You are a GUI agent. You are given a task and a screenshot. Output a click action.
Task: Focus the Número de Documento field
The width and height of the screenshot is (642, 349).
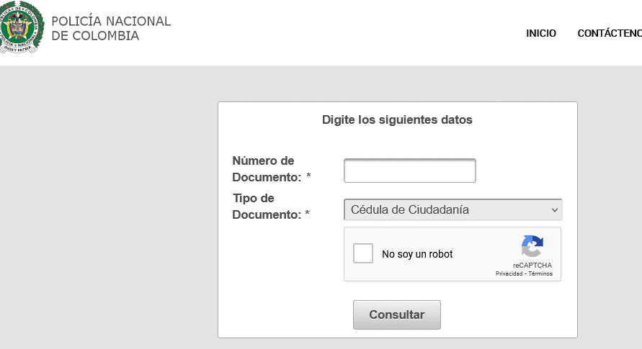[x=410, y=171]
